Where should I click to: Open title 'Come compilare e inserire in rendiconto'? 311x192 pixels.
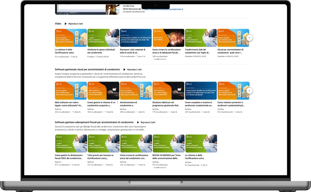(x=199, y=104)
